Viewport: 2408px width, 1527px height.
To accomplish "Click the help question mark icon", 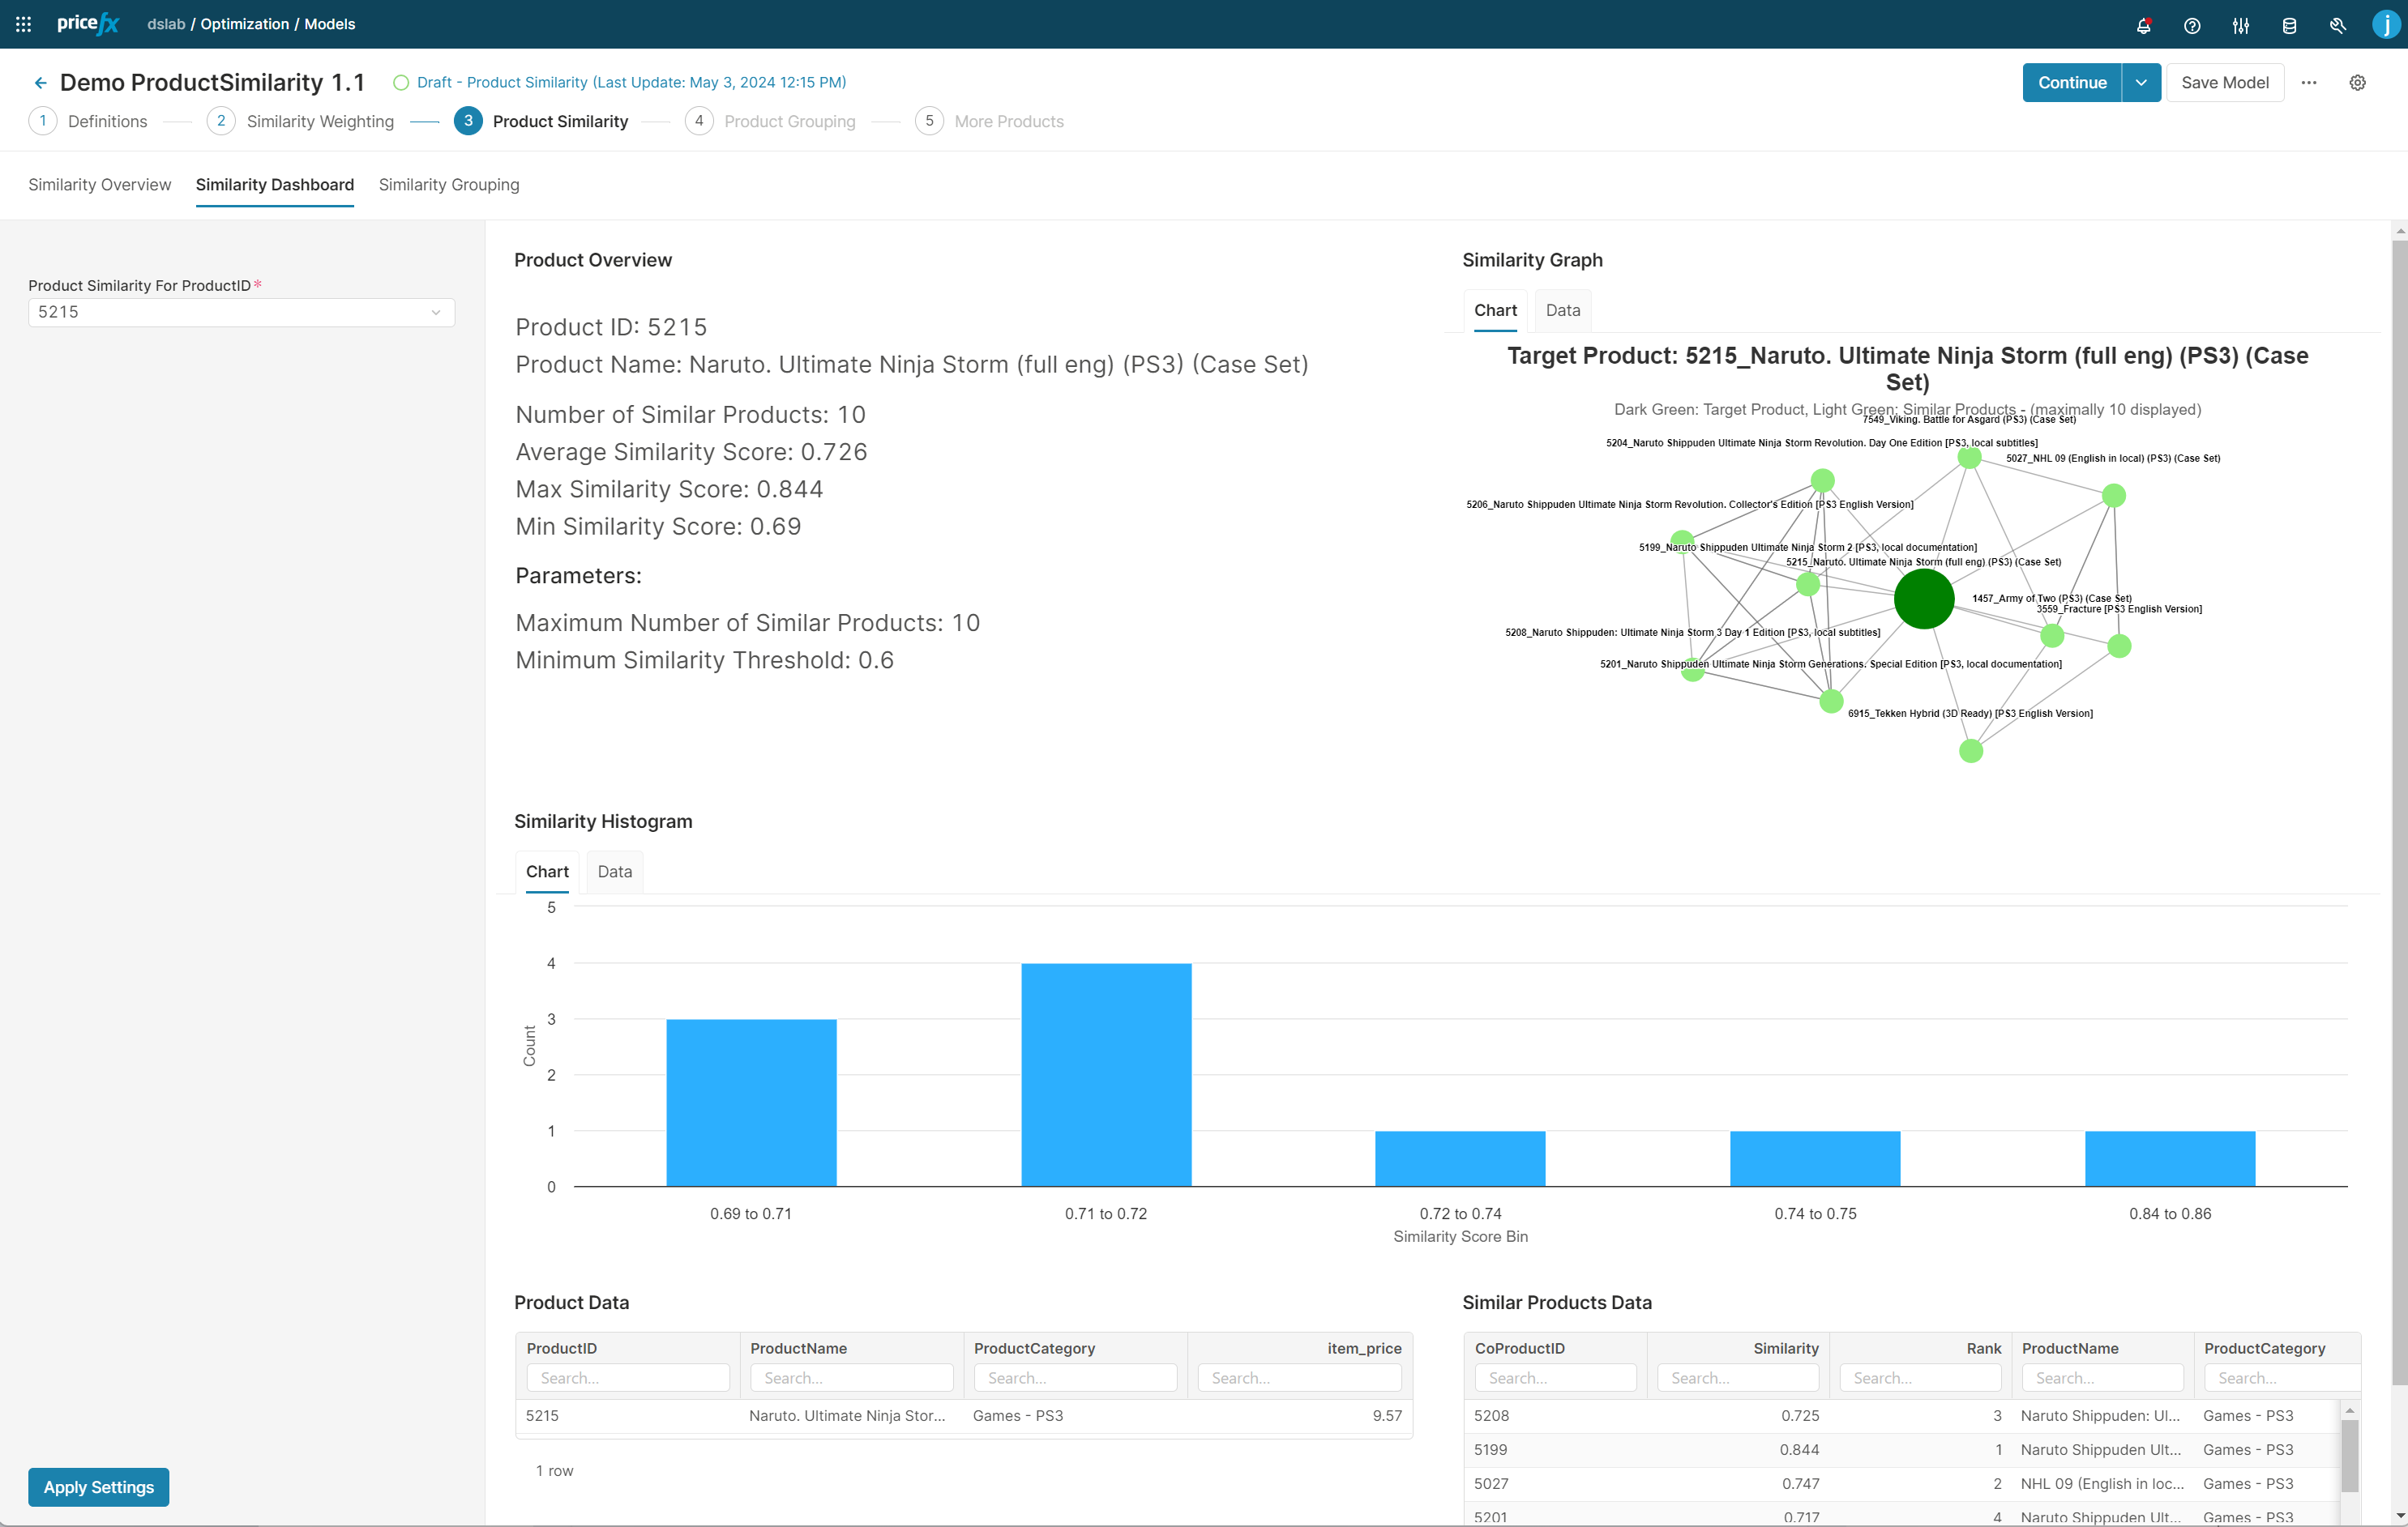I will [2192, 25].
